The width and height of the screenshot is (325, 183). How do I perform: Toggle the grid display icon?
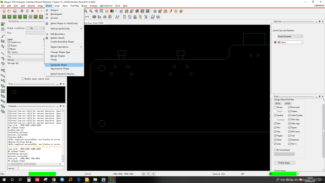click(x=121, y=11)
